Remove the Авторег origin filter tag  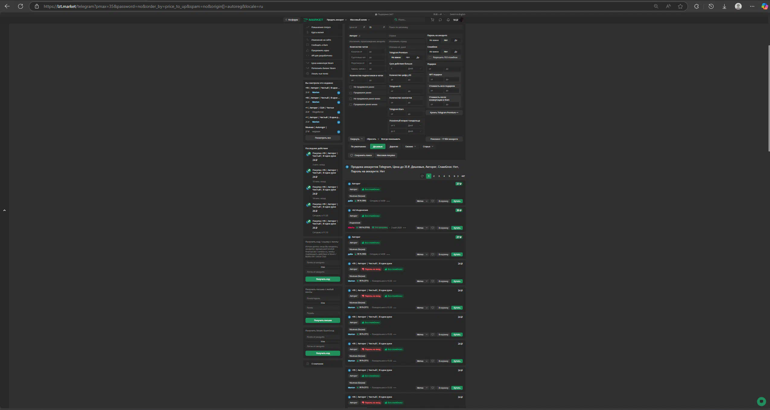[x=359, y=36]
